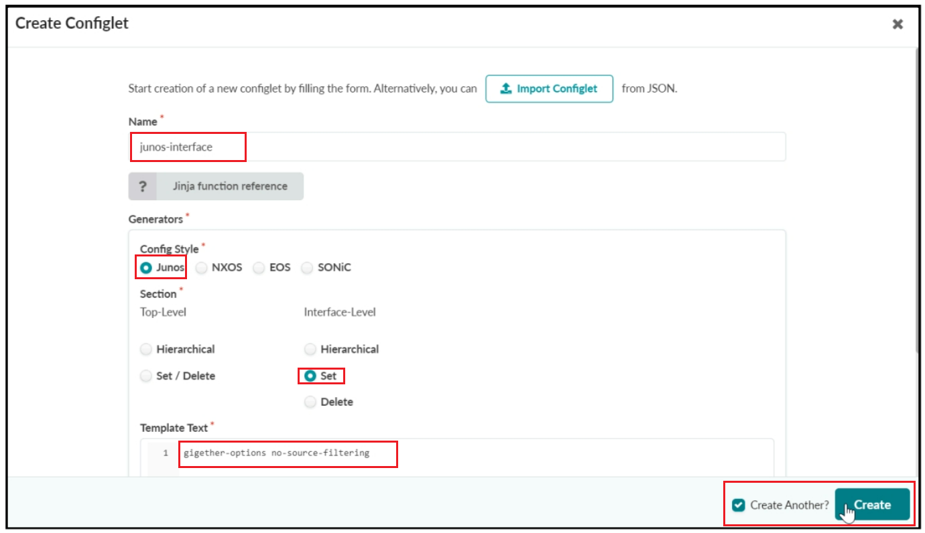Pick SONiC config style
The width and height of the screenshot is (925, 533).
[307, 268]
